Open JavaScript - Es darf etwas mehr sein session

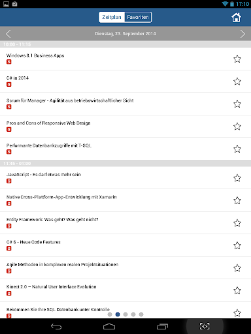[125, 178]
